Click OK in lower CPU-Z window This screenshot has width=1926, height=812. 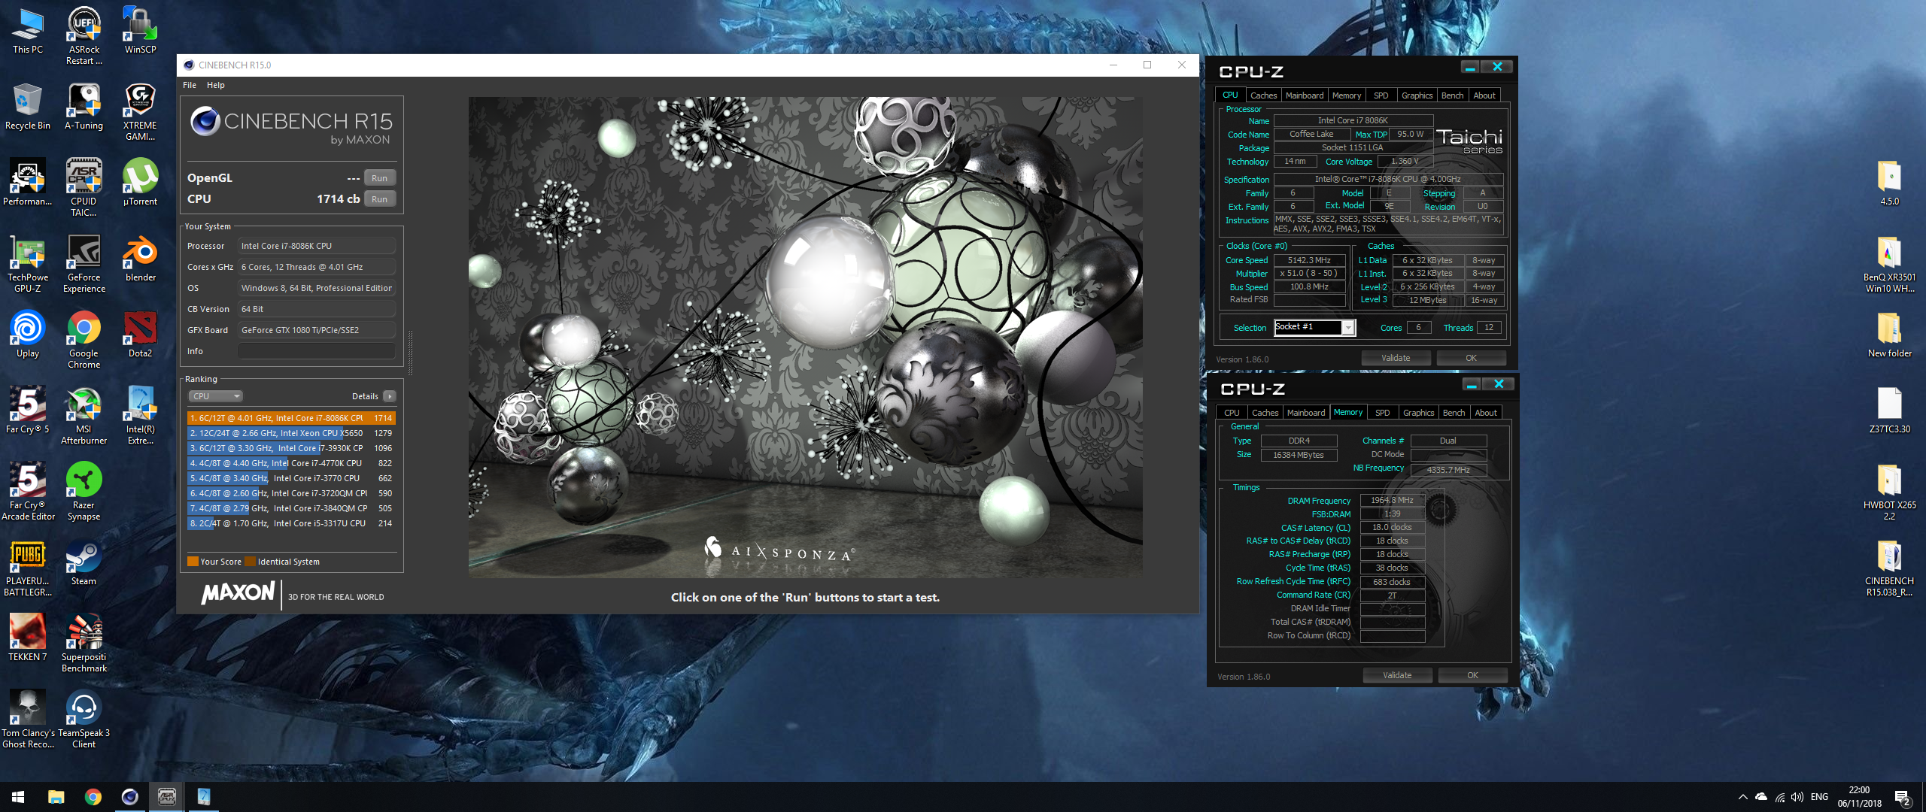point(1472,675)
